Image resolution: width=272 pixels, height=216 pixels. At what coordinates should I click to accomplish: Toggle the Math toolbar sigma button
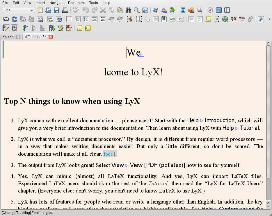pyautogui.click(x=219, y=10)
